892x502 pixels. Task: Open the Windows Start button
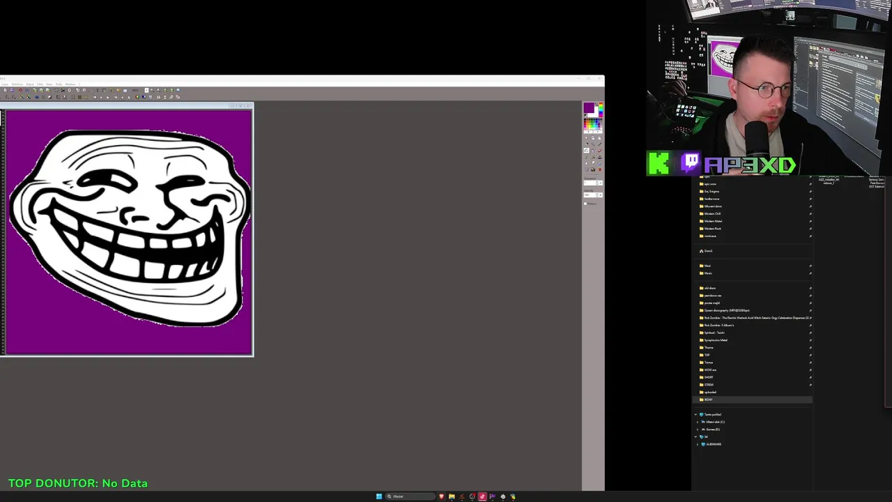tap(379, 496)
